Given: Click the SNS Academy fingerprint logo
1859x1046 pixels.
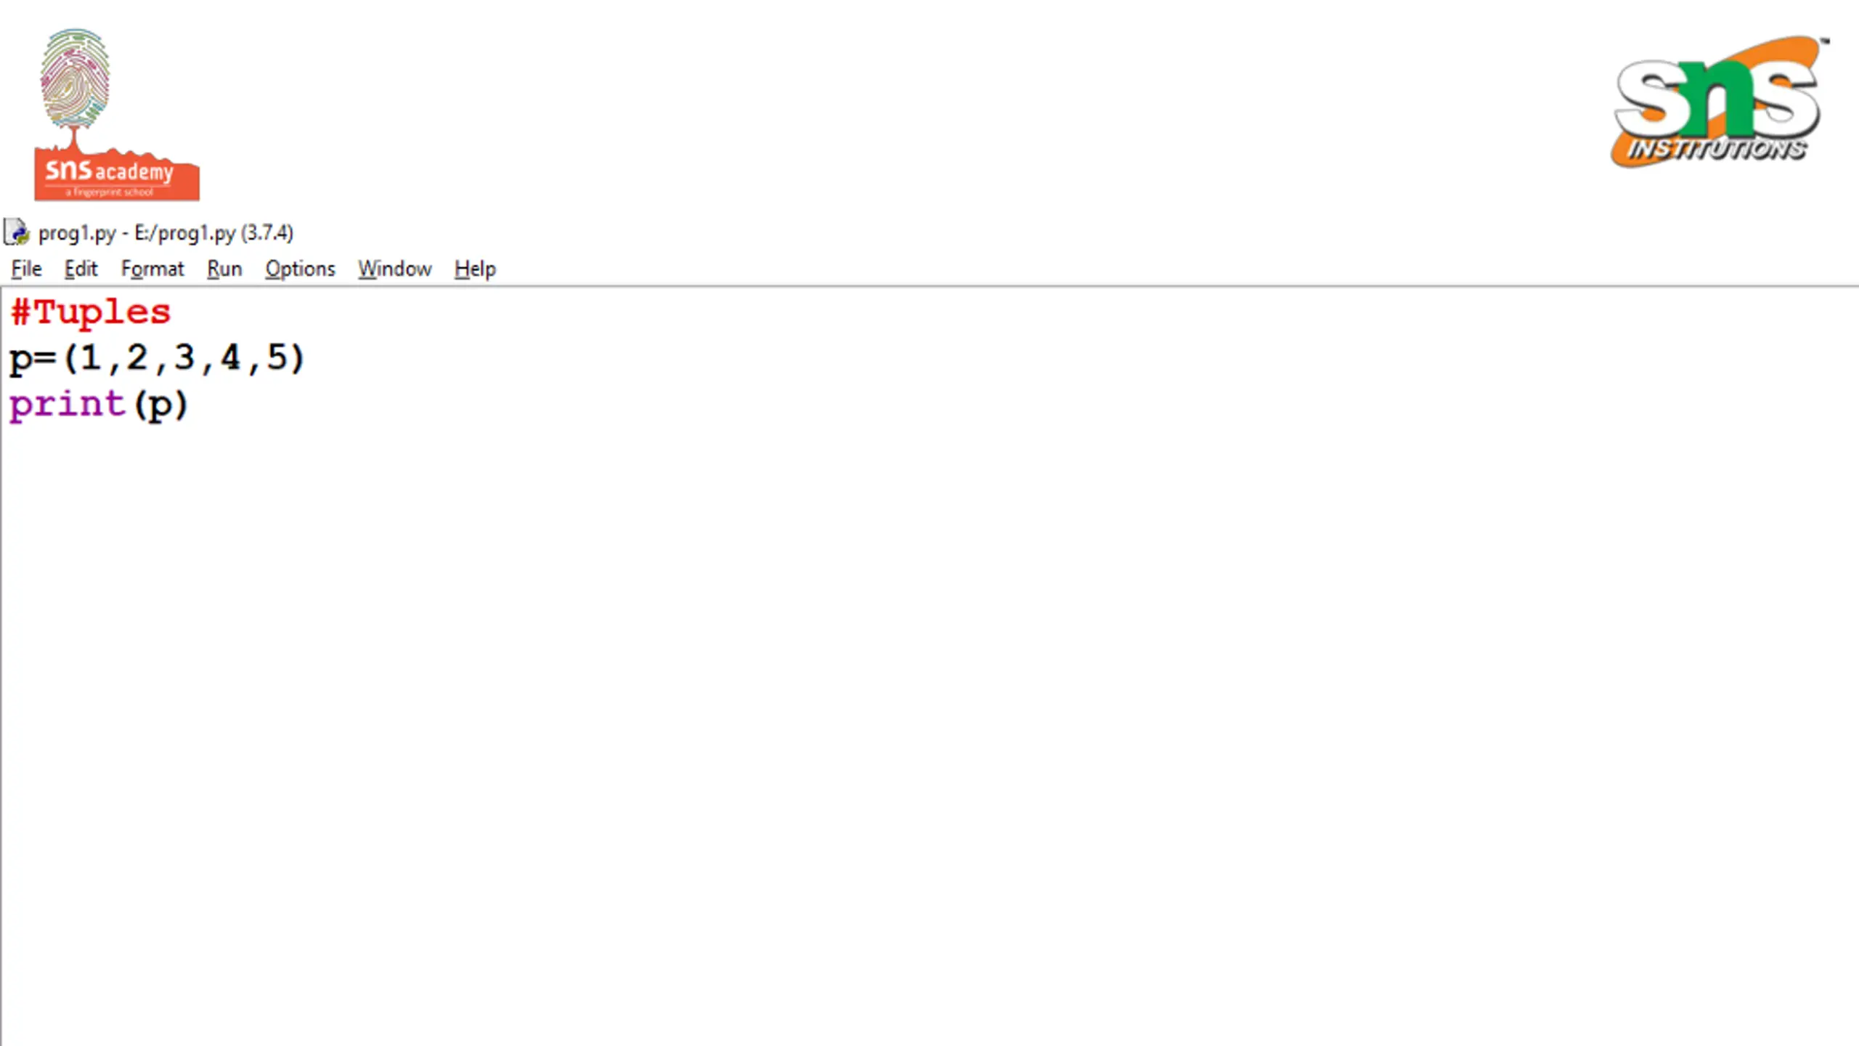Looking at the screenshot, I should click(x=116, y=115).
